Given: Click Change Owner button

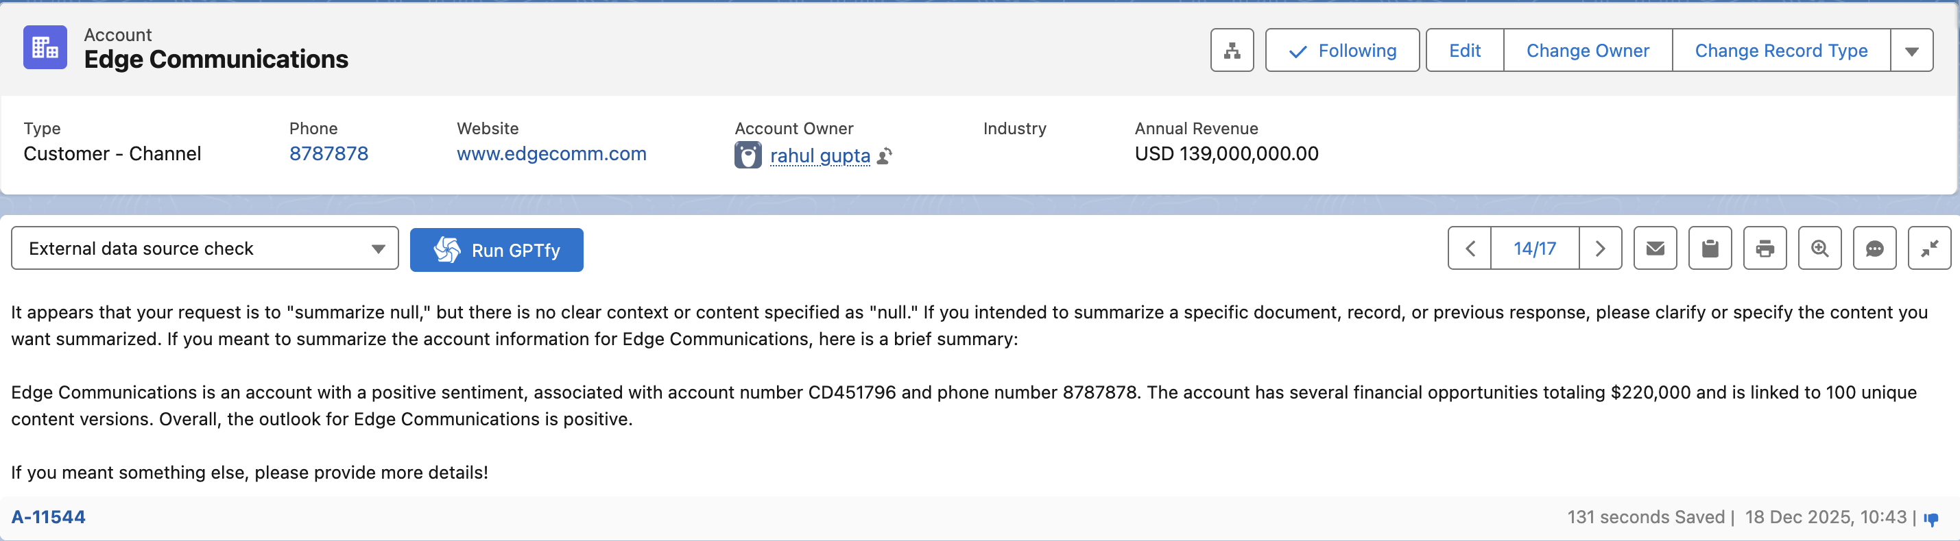Looking at the screenshot, I should click(x=1587, y=51).
